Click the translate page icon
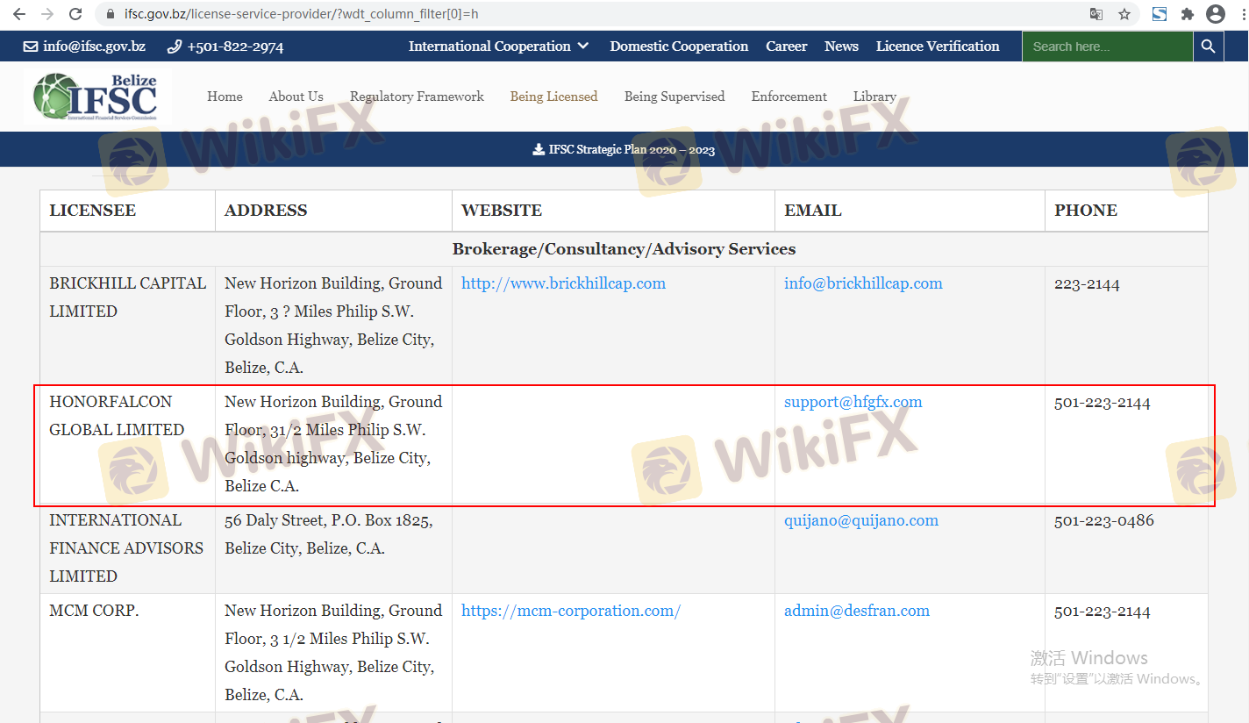Screen dimensions: 1249x723 [1096, 14]
